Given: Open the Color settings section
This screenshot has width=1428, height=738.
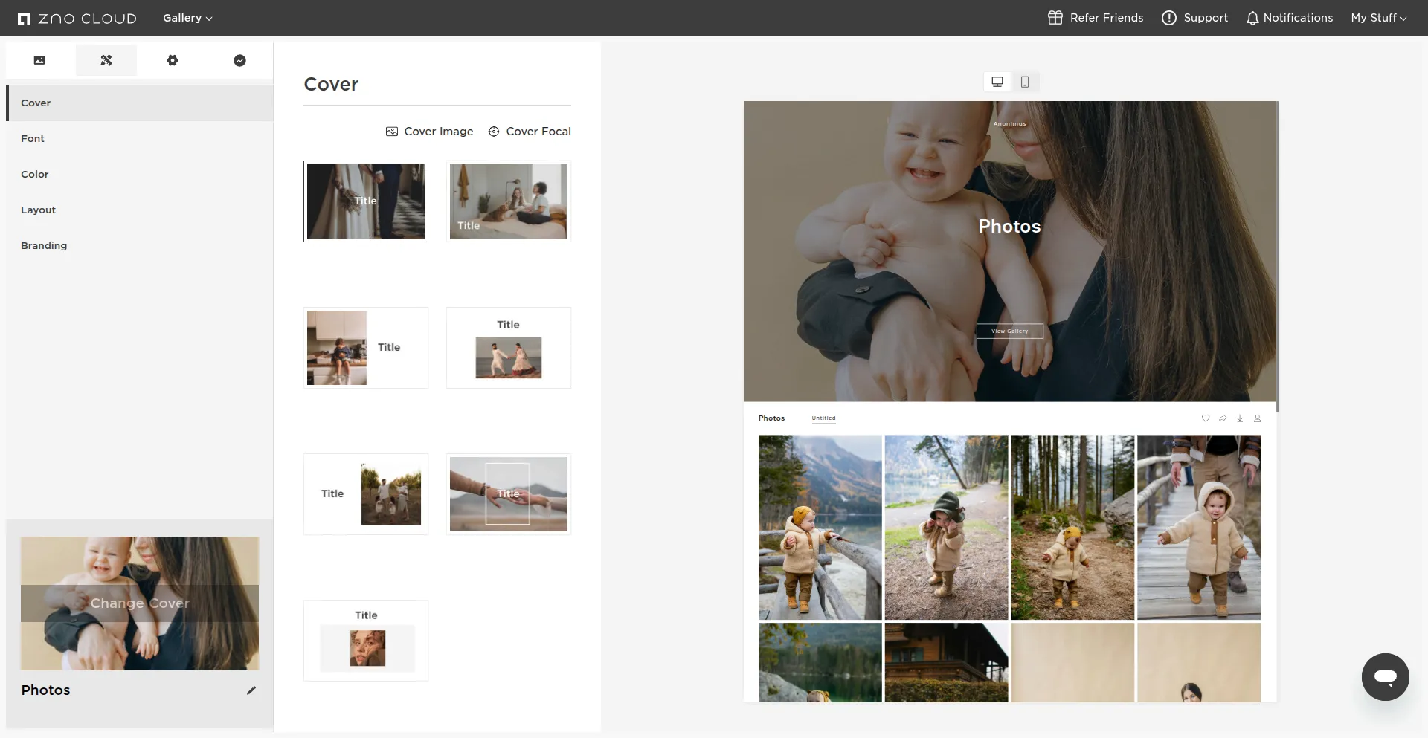Looking at the screenshot, I should pyautogui.click(x=34, y=174).
